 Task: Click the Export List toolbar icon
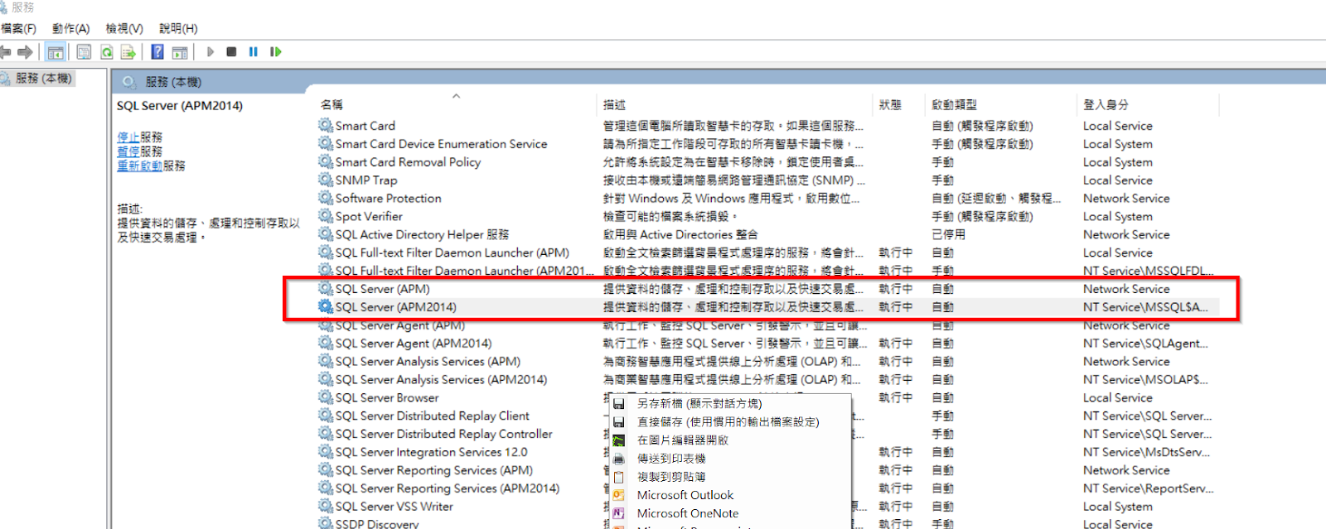128,52
